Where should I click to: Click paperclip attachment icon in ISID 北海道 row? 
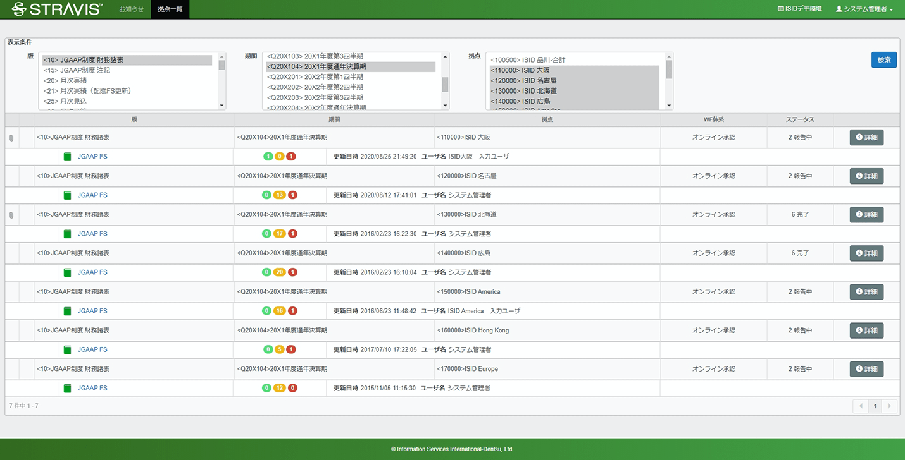(x=11, y=215)
